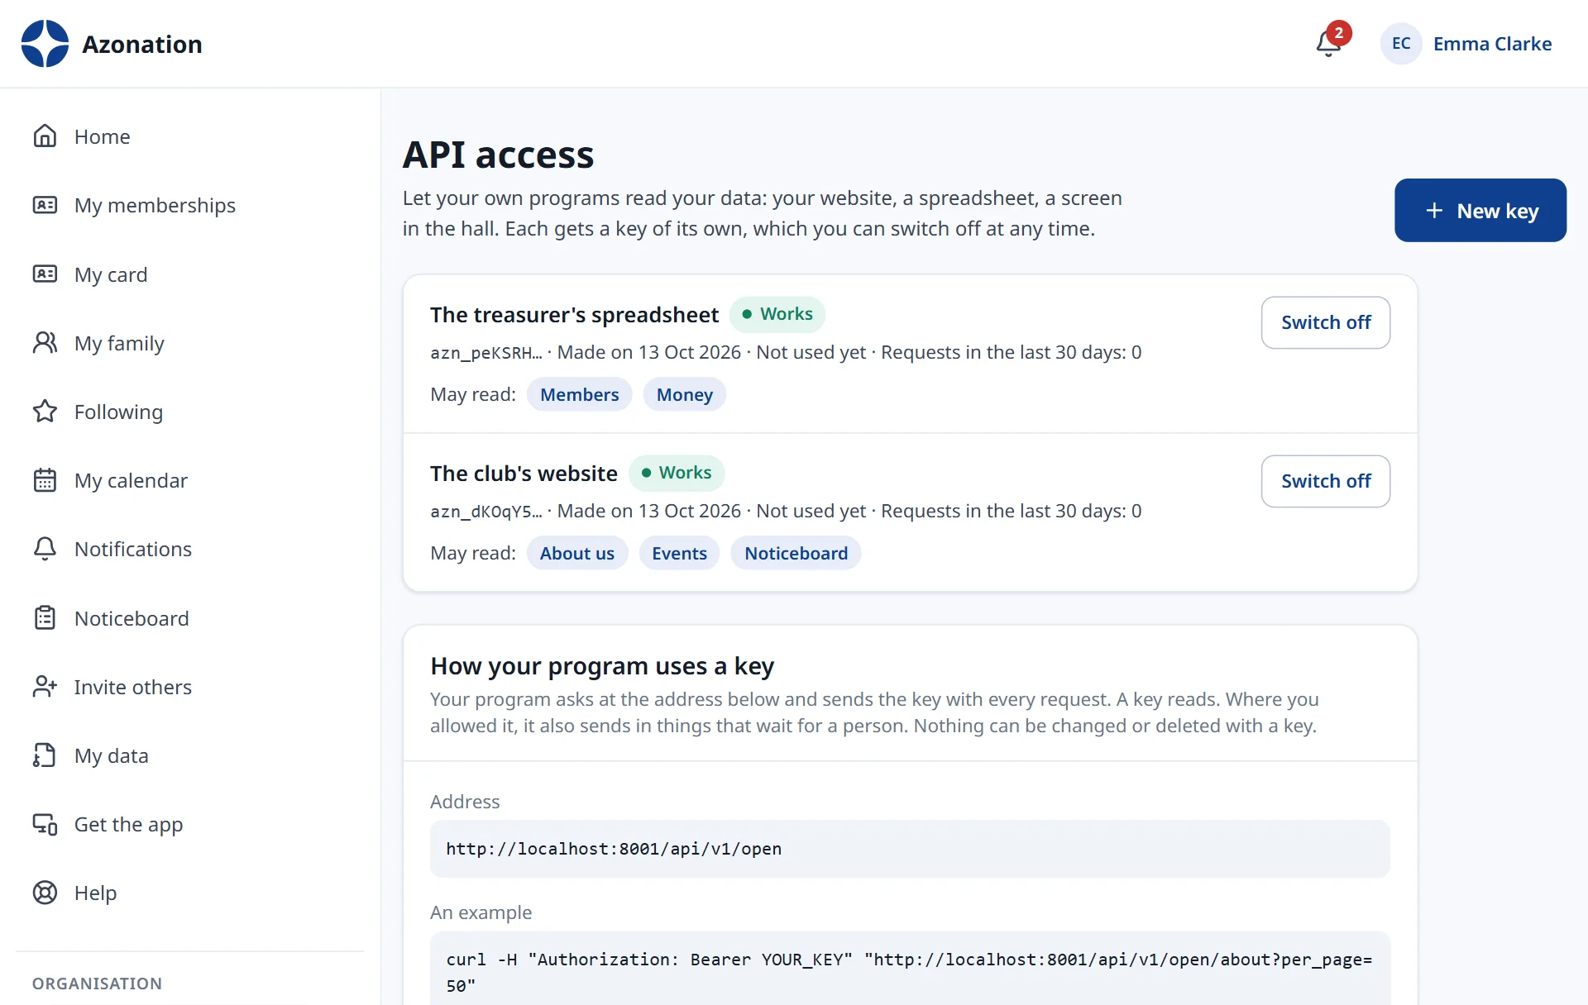This screenshot has height=1005, width=1588.
Task: Click the Help lifebuoy icon
Action: click(x=45, y=892)
